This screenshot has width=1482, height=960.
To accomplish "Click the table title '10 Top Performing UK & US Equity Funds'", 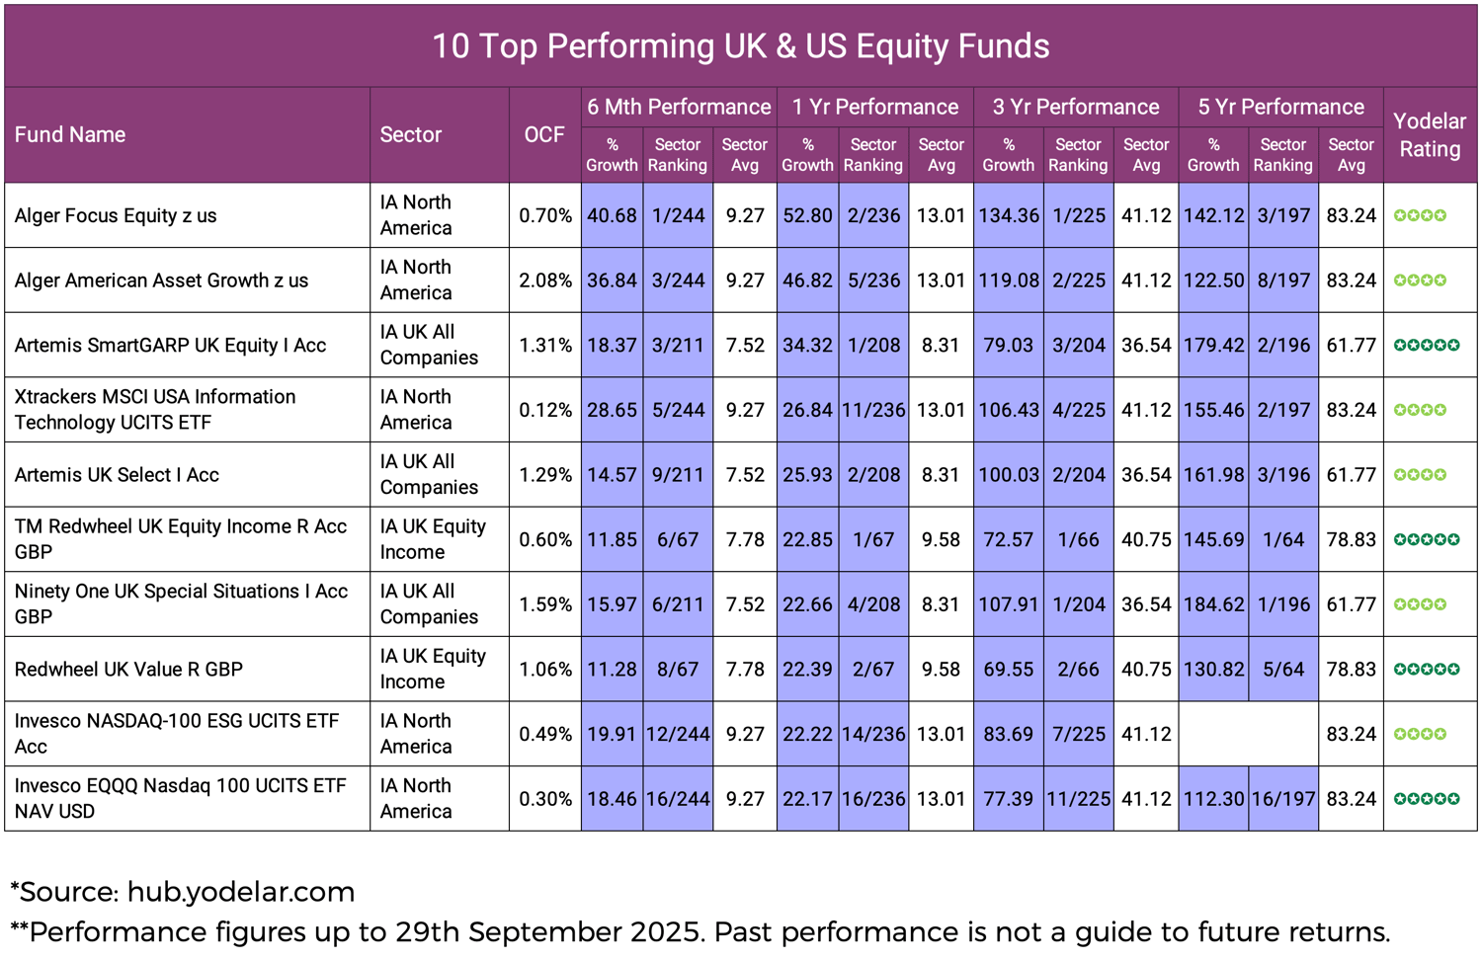I will pos(741,46).
